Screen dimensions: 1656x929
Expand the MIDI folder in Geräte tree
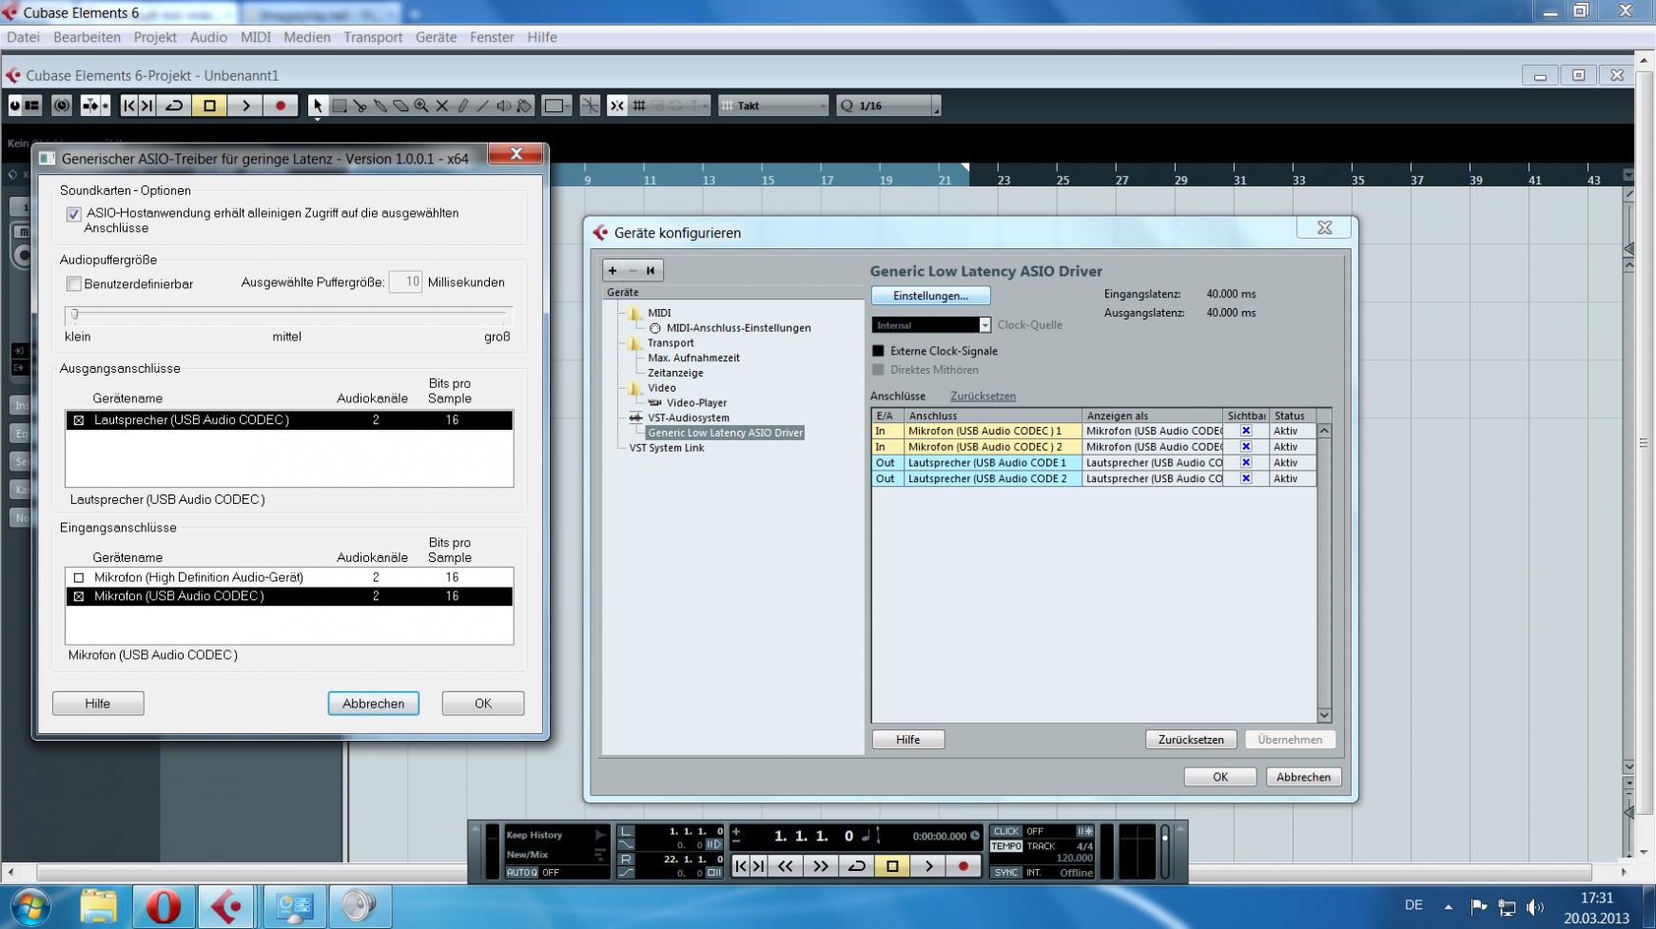[x=635, y=313]
